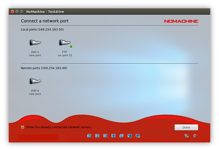The height and width of the screenshot is (150, 219).
Task: Enable the fullscreen icon with four corner arrows
Action: (x=113, y=136)
